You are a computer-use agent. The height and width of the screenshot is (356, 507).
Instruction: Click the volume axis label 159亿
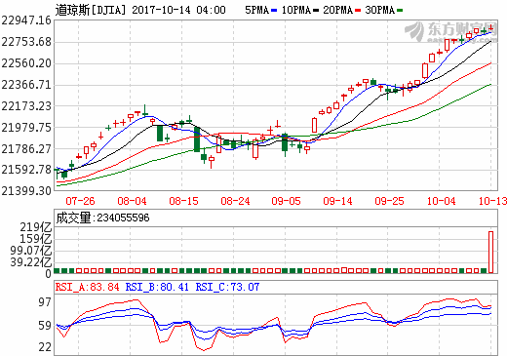pyautogui.click(x=36, y=239)
